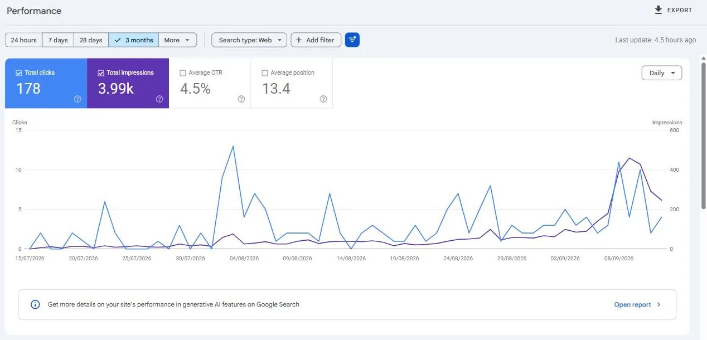The width and height of the screenshot is (707, 340).
Task: Enable the Average position checkbox
Action: coord(265,73)
